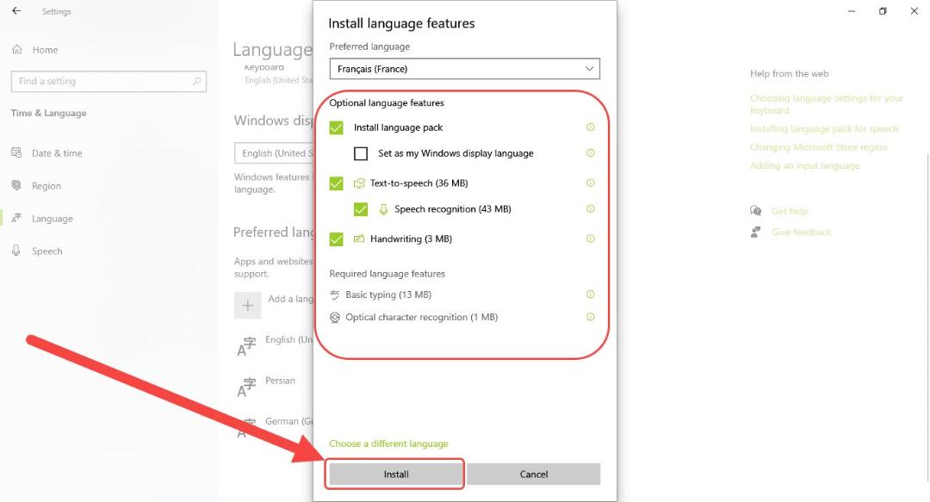Check Set as my Windows display language
The height and width of the screenshot is (502, 930).
[x=361, y=153]
